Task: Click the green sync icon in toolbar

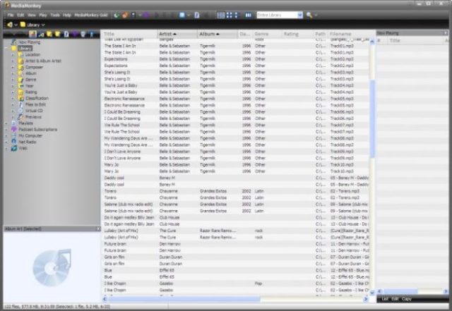Action: click(x=117, y=16)
